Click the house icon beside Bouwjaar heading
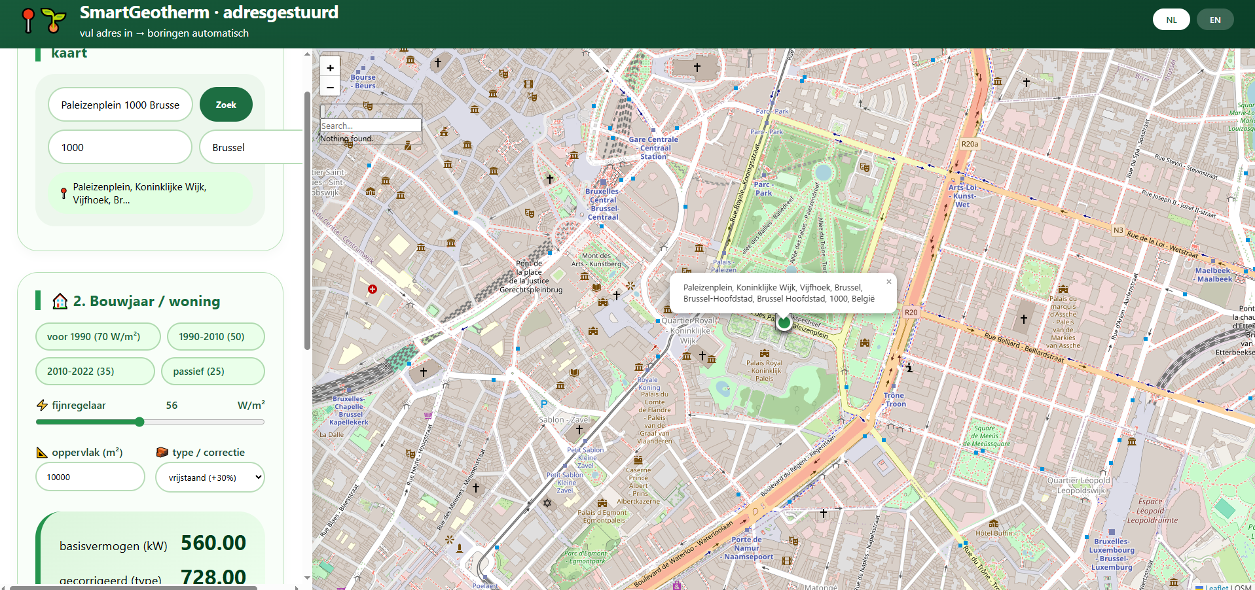1255x590 pixels. click(60, 301)
